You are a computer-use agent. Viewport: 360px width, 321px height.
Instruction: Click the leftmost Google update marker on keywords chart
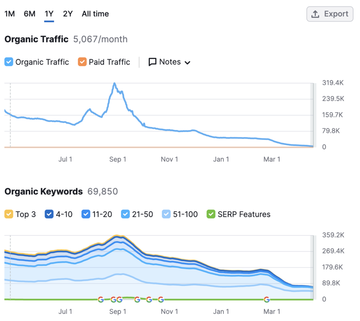click(101, 300)
